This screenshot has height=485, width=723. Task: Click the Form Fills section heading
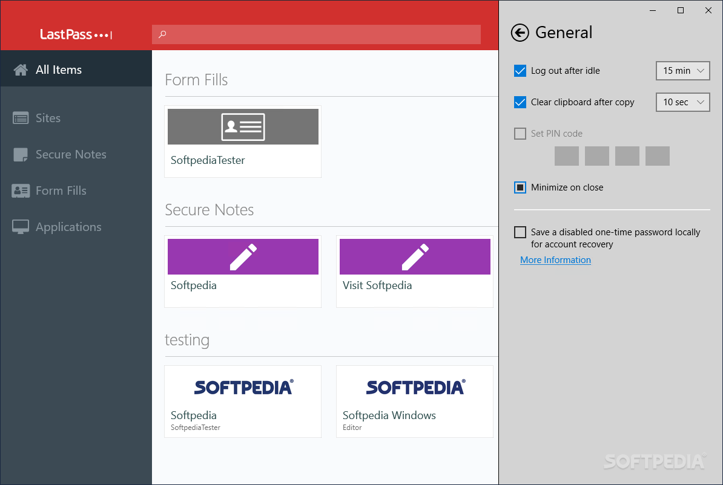coord(196,80)
